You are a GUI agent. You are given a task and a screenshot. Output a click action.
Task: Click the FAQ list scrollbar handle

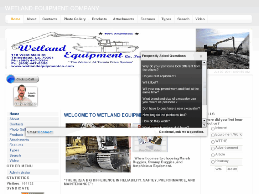click(x=204, y=85)
